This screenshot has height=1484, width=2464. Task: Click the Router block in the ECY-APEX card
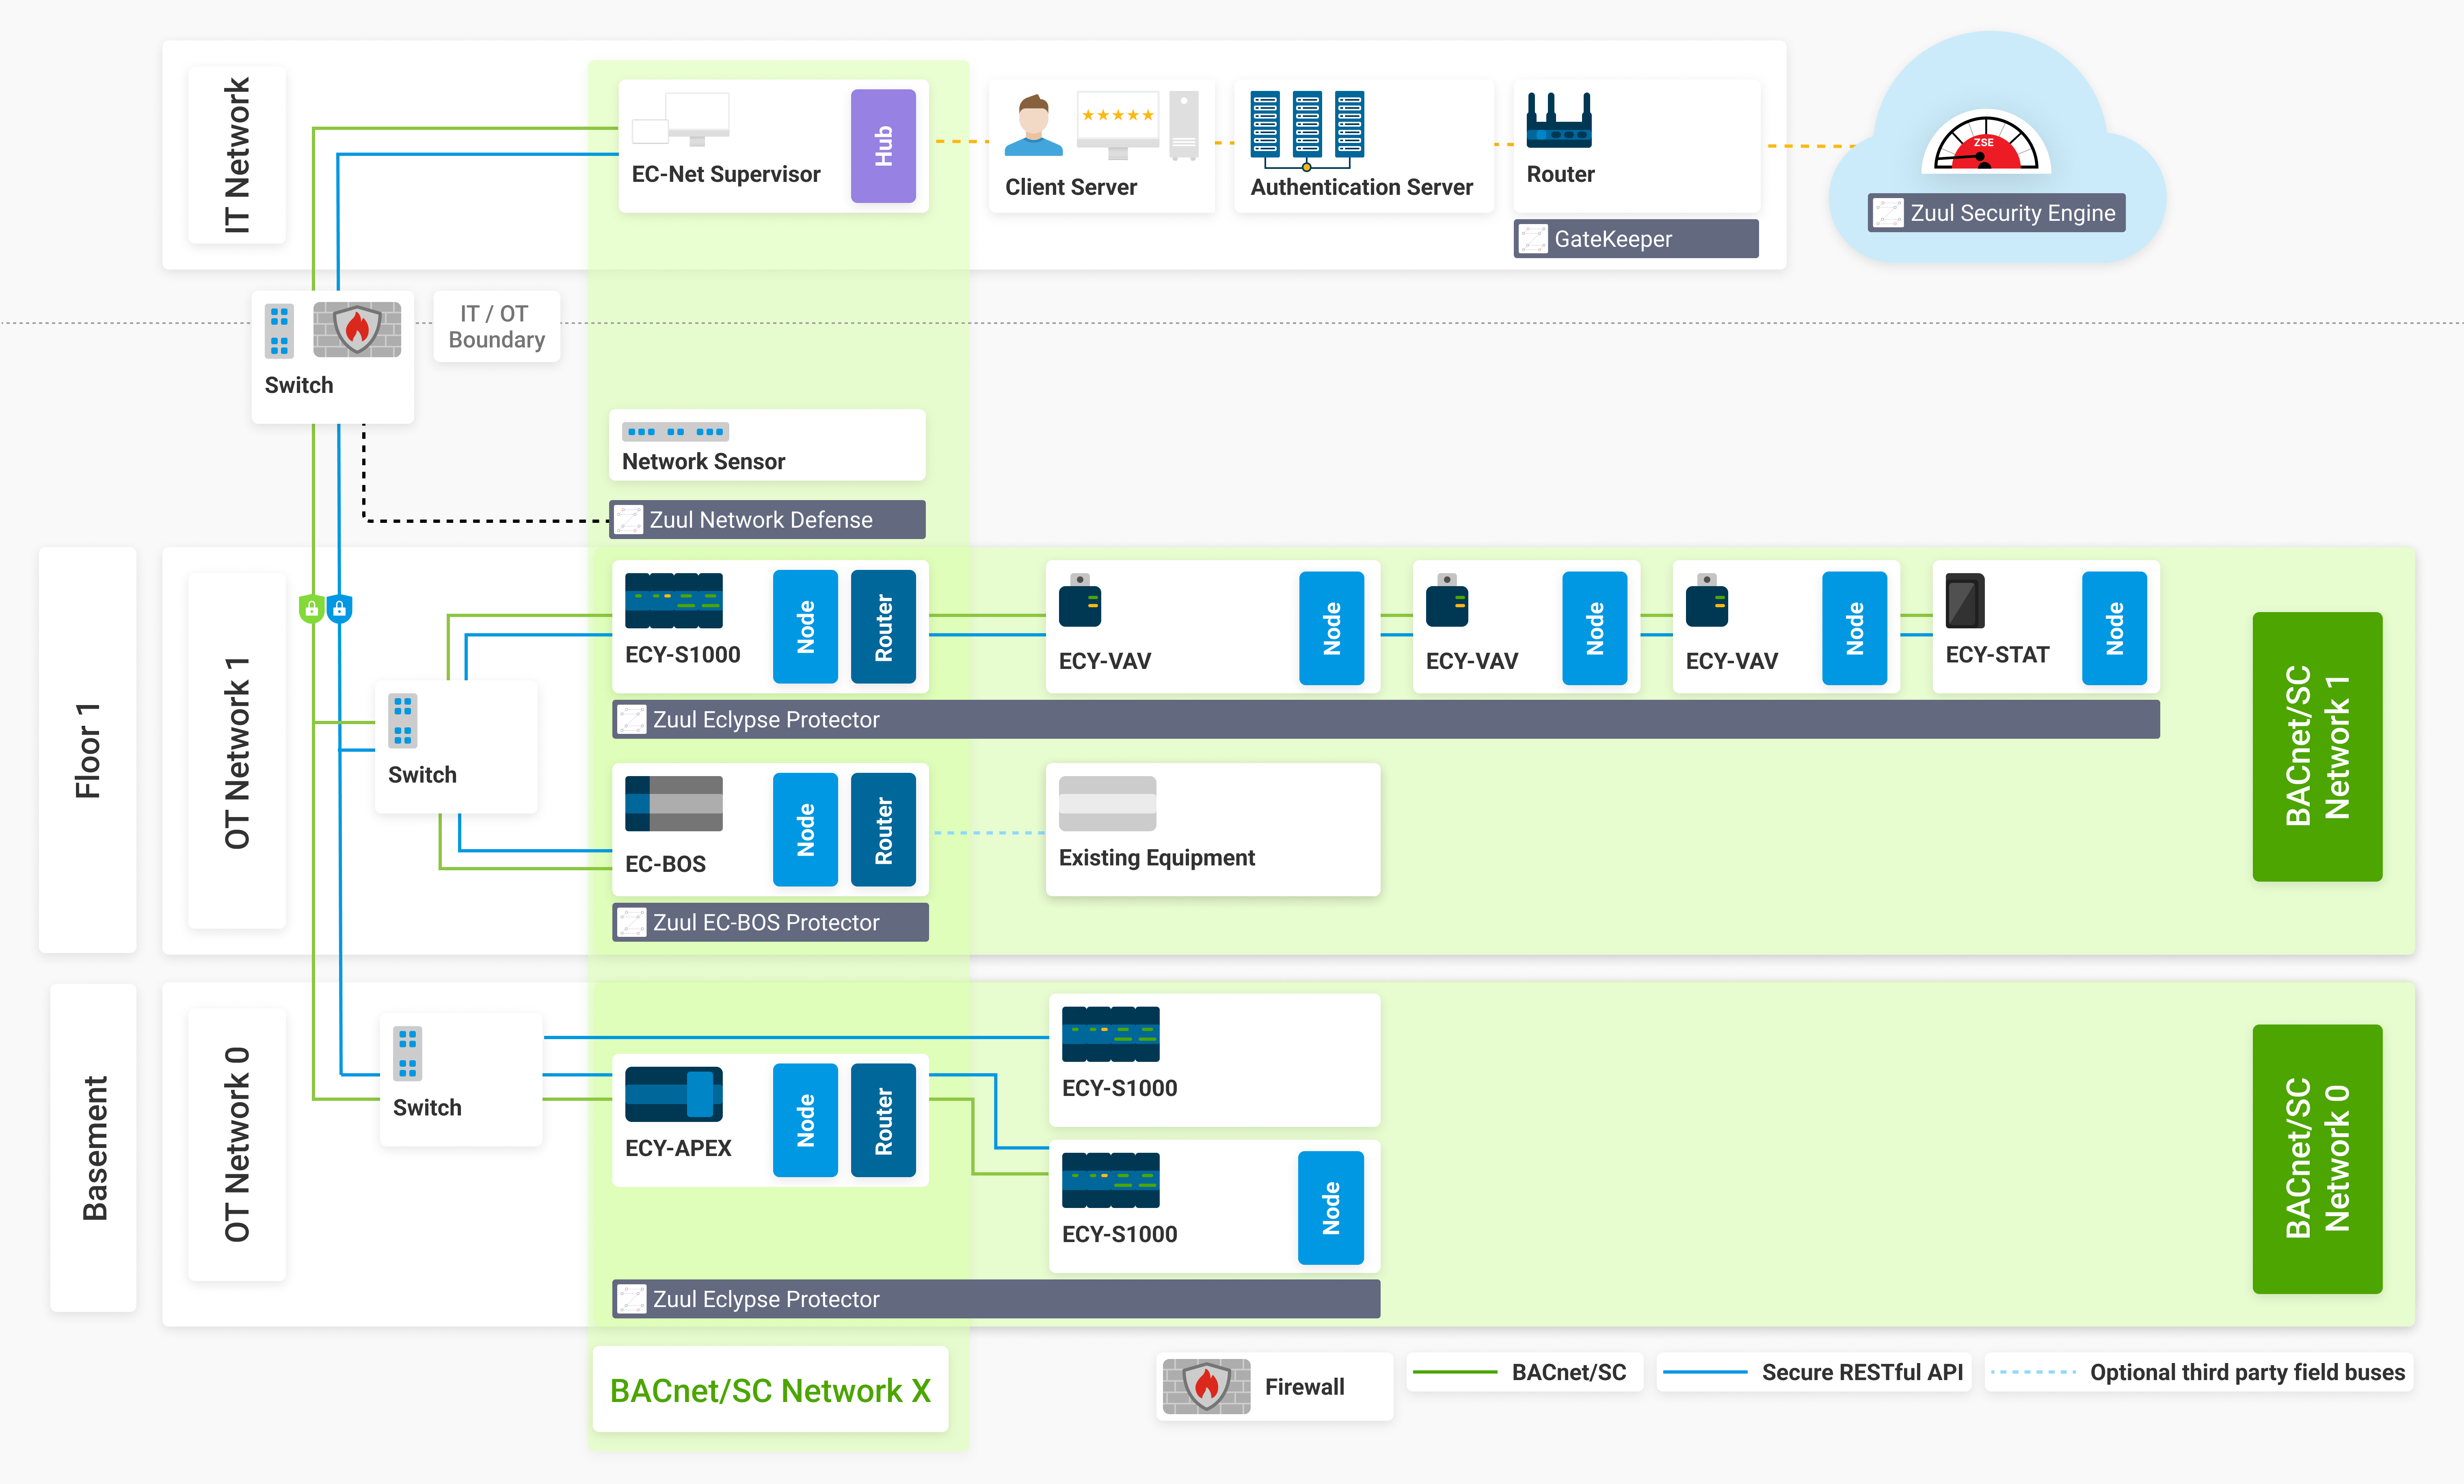(x=883, y=1120)
